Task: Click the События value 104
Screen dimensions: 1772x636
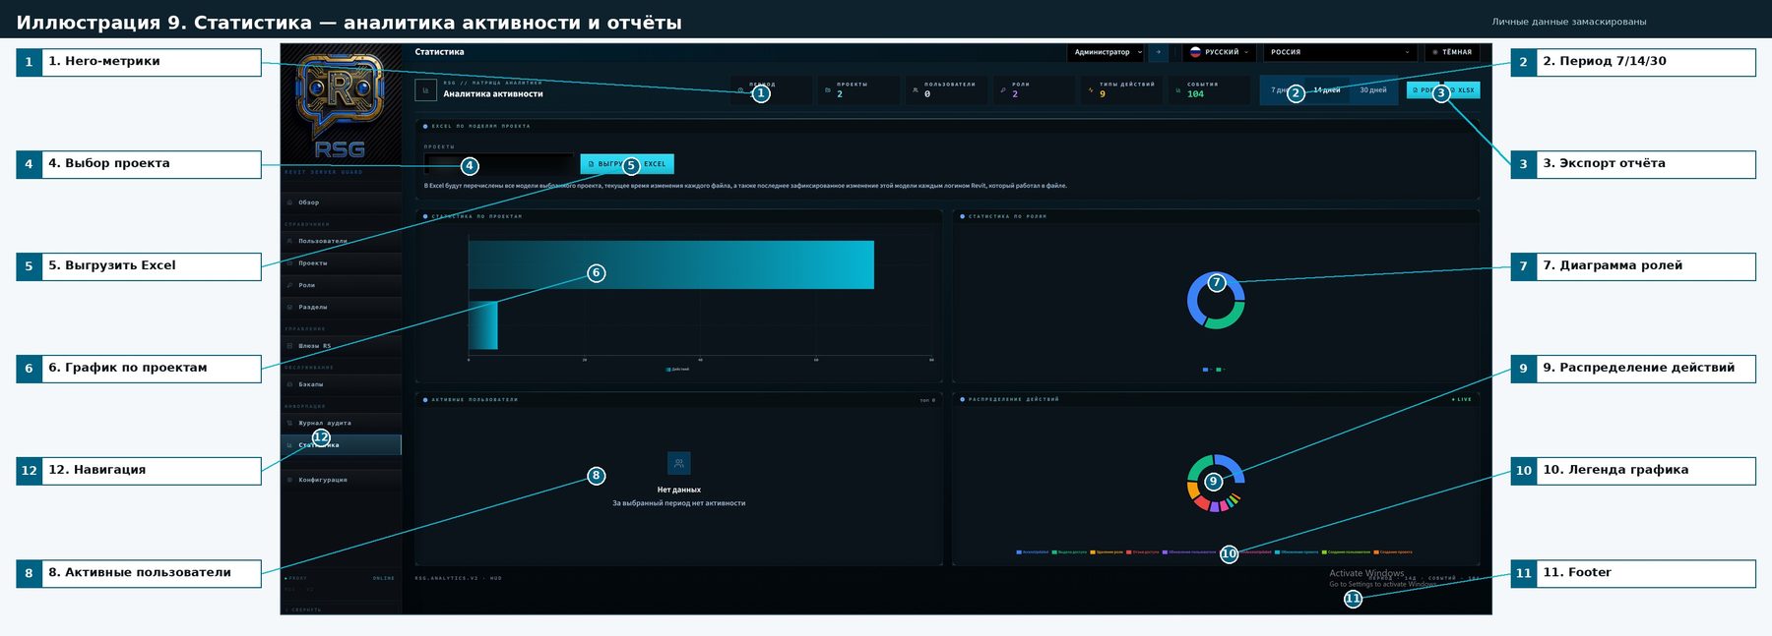Action: [1195, 94]
